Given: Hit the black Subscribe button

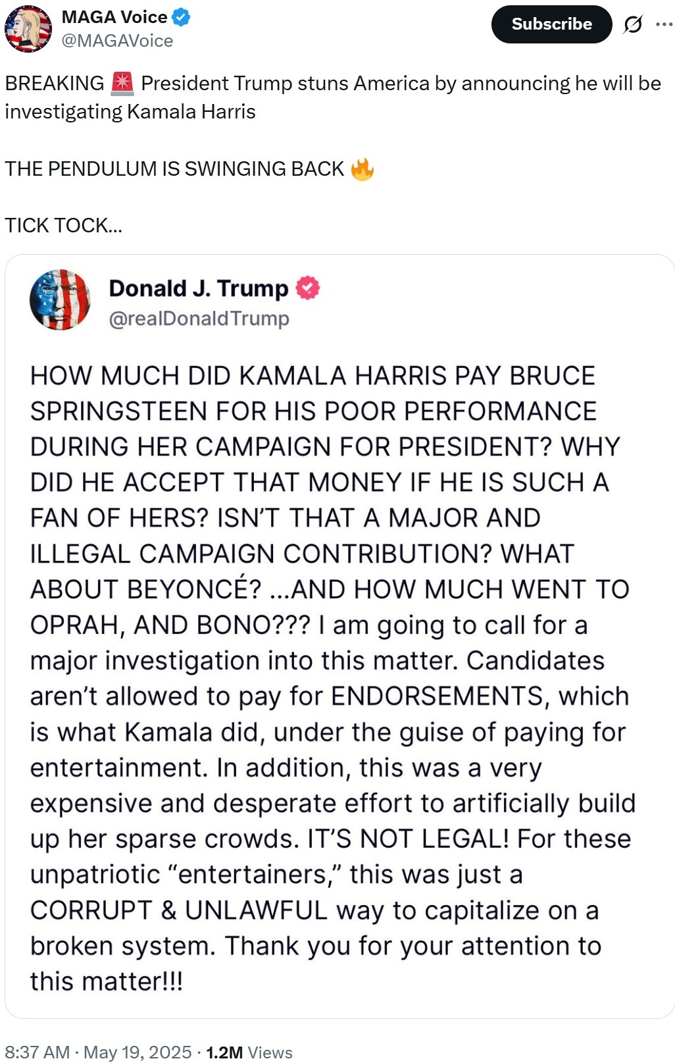Looking at the screenshot, I should tap(551, 24).
